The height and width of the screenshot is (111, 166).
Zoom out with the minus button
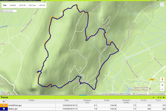click(x=162, y=89)
